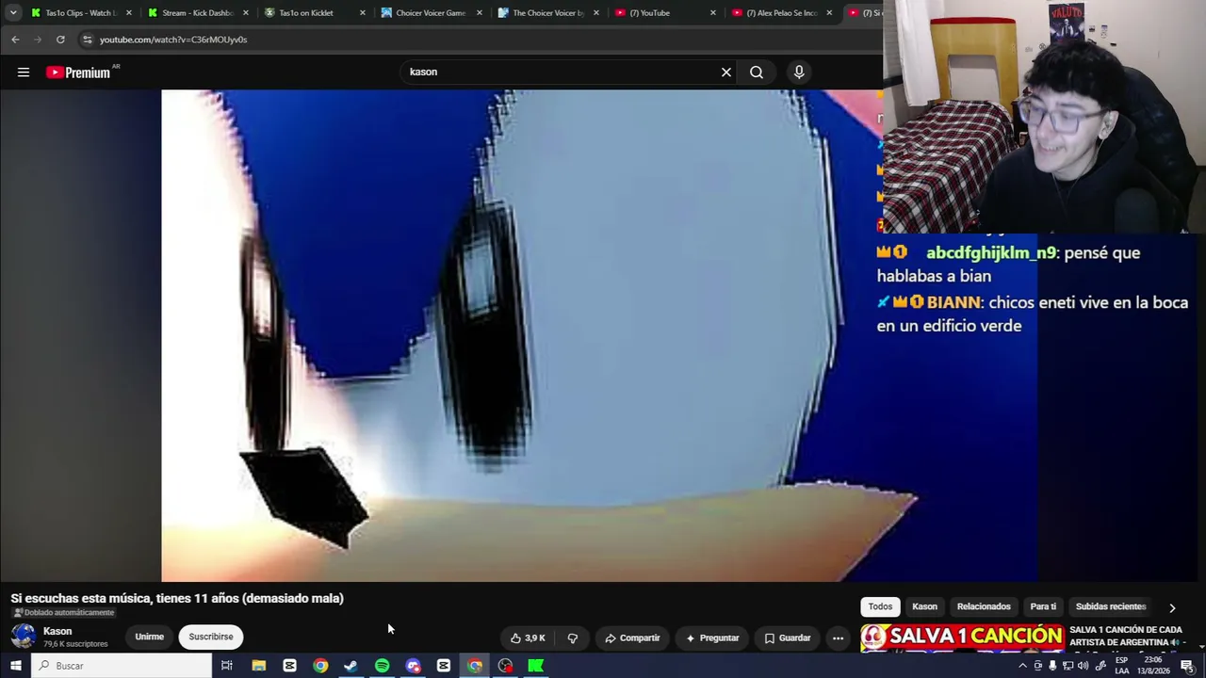Select the Todos filter chip
This screenshot has height=678, width=1206.
[880, 607]
